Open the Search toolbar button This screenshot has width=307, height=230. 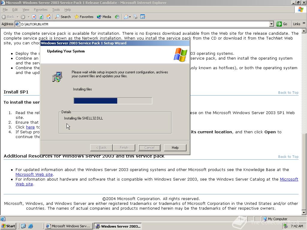pyautogui.click(x=63, y=17)
